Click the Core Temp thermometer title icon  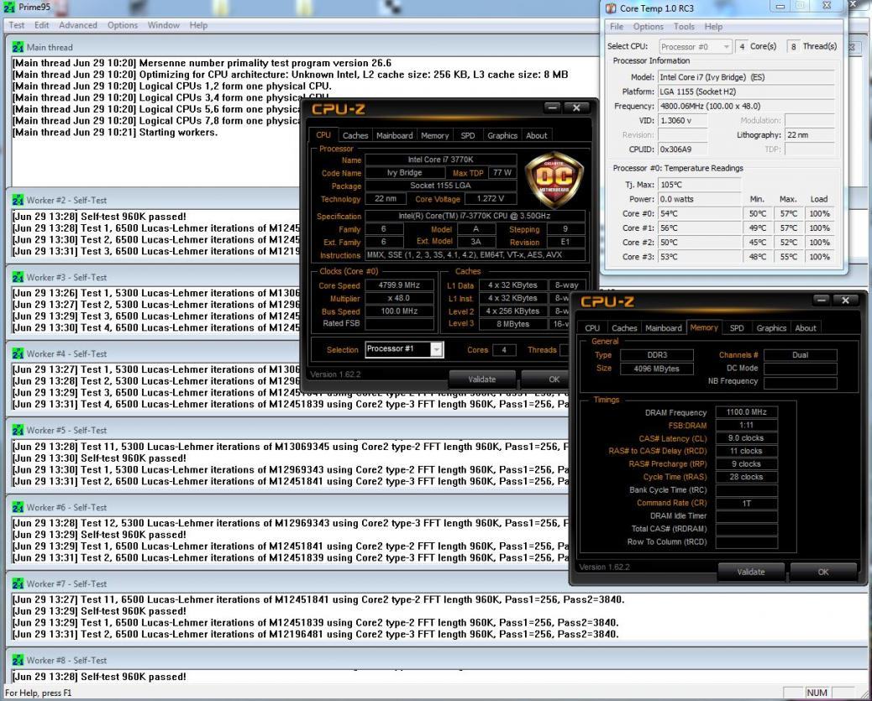(x=611, y=8)
